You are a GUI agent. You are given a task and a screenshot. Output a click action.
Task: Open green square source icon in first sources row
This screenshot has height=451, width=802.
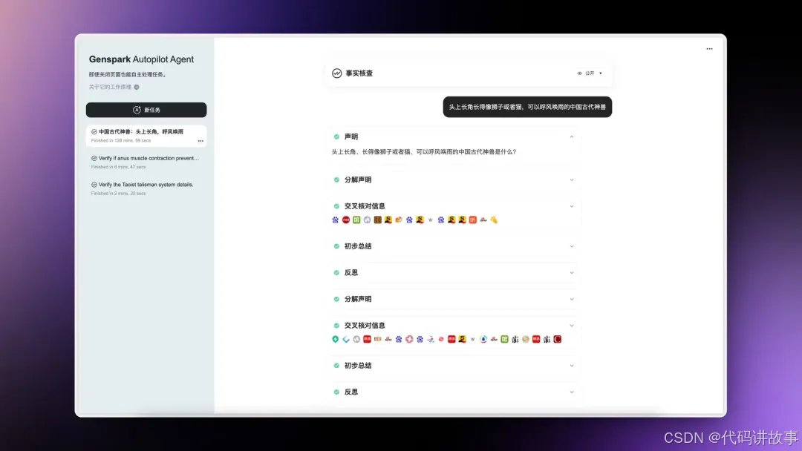coord(356,220)
